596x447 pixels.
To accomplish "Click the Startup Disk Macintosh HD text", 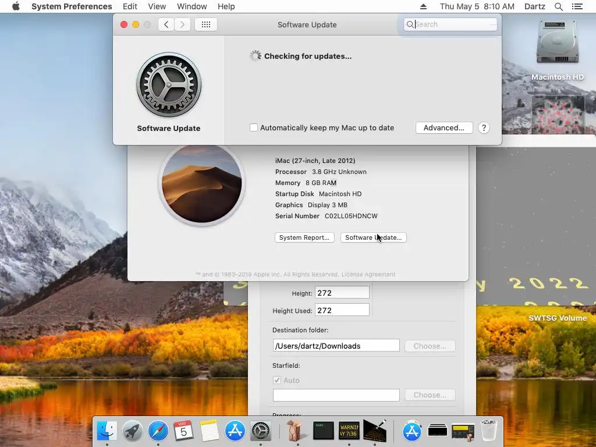I will (x=318, y=194).
